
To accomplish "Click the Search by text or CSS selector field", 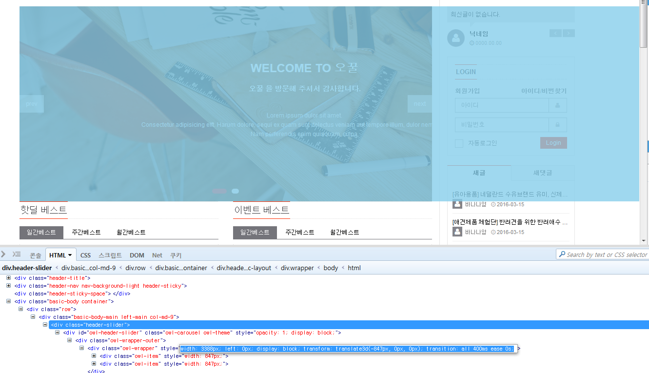I will point(602,255).
